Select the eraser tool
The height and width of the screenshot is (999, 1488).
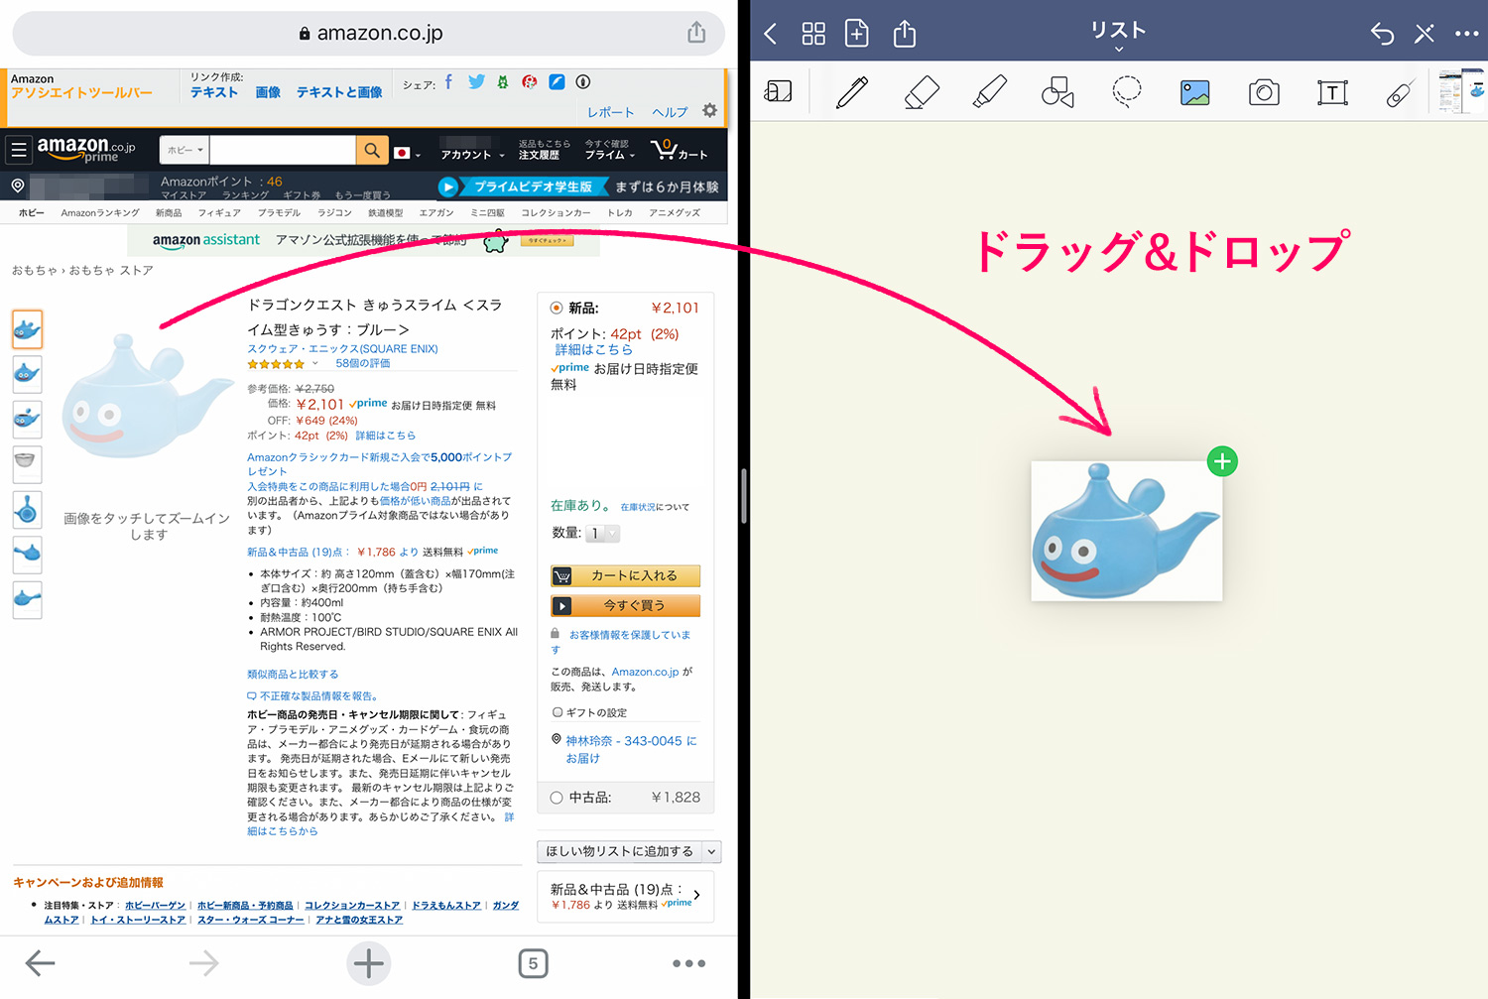pos(922,92)
